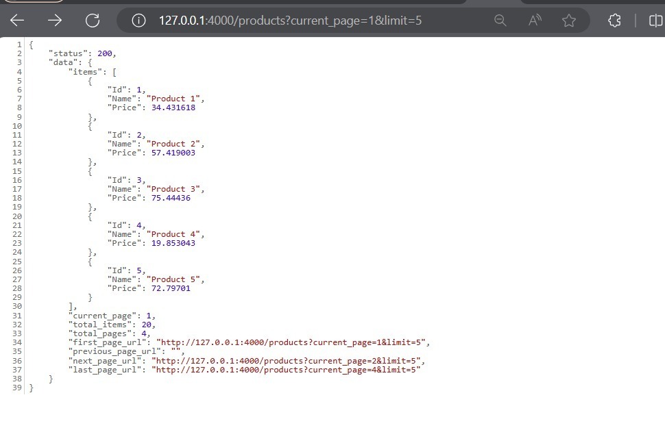
Task: Open the zoom out magnifier control
Action: click(500, 21)
